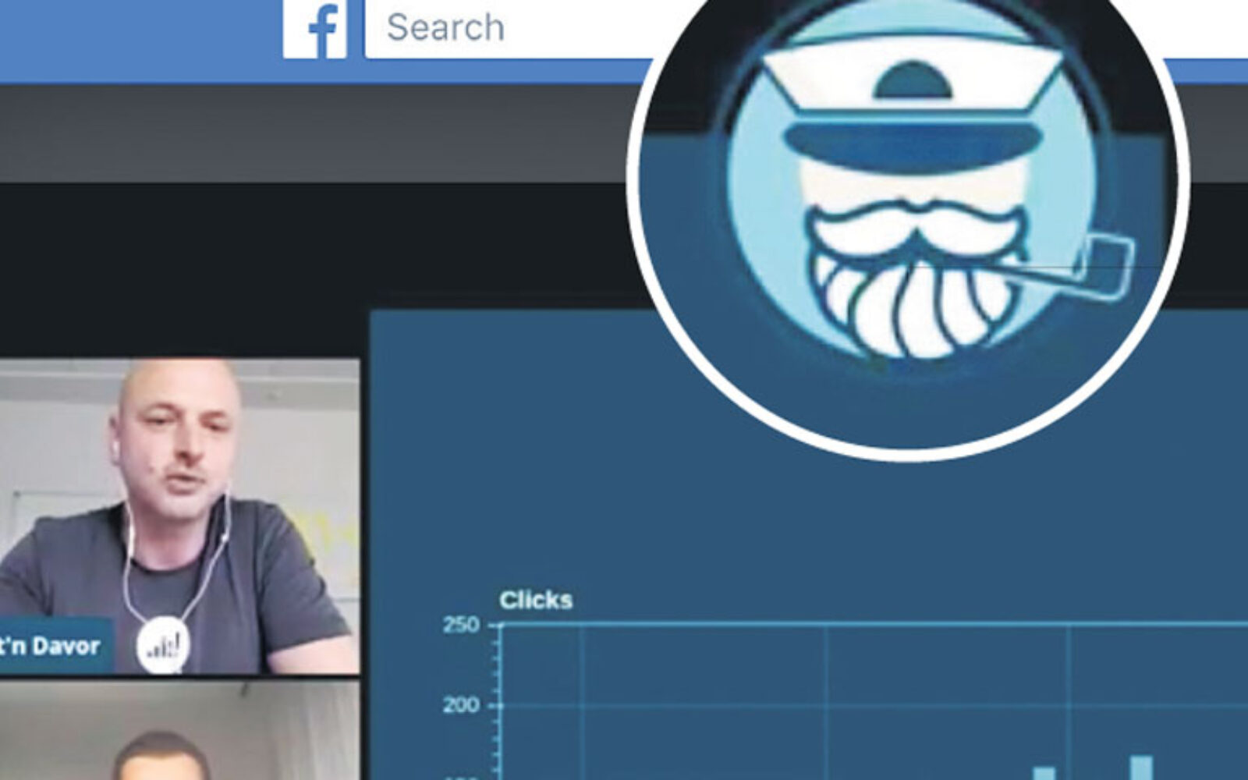This screenshot has width=1248, height=780.
Task: Click the dark semicircle emblem on captain's hat
Action: 913,81
